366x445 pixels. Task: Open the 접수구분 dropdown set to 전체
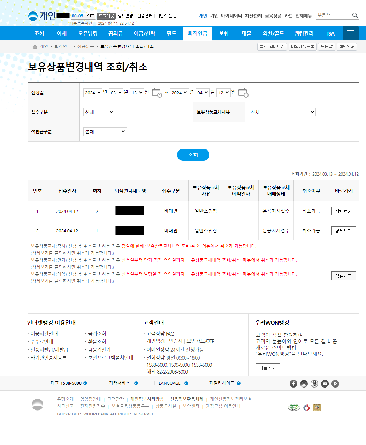(x=99, y=112)
